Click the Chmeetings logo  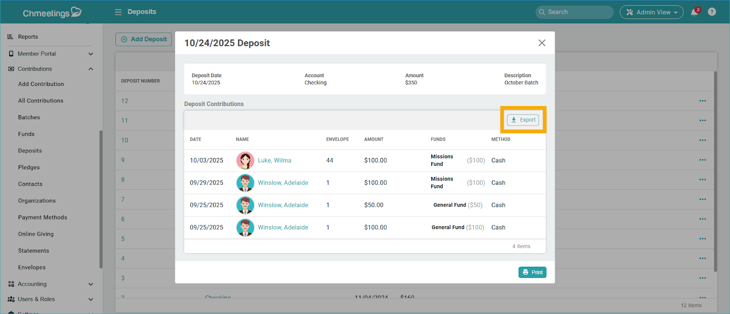pyautogui.click(x=52, y=13)
